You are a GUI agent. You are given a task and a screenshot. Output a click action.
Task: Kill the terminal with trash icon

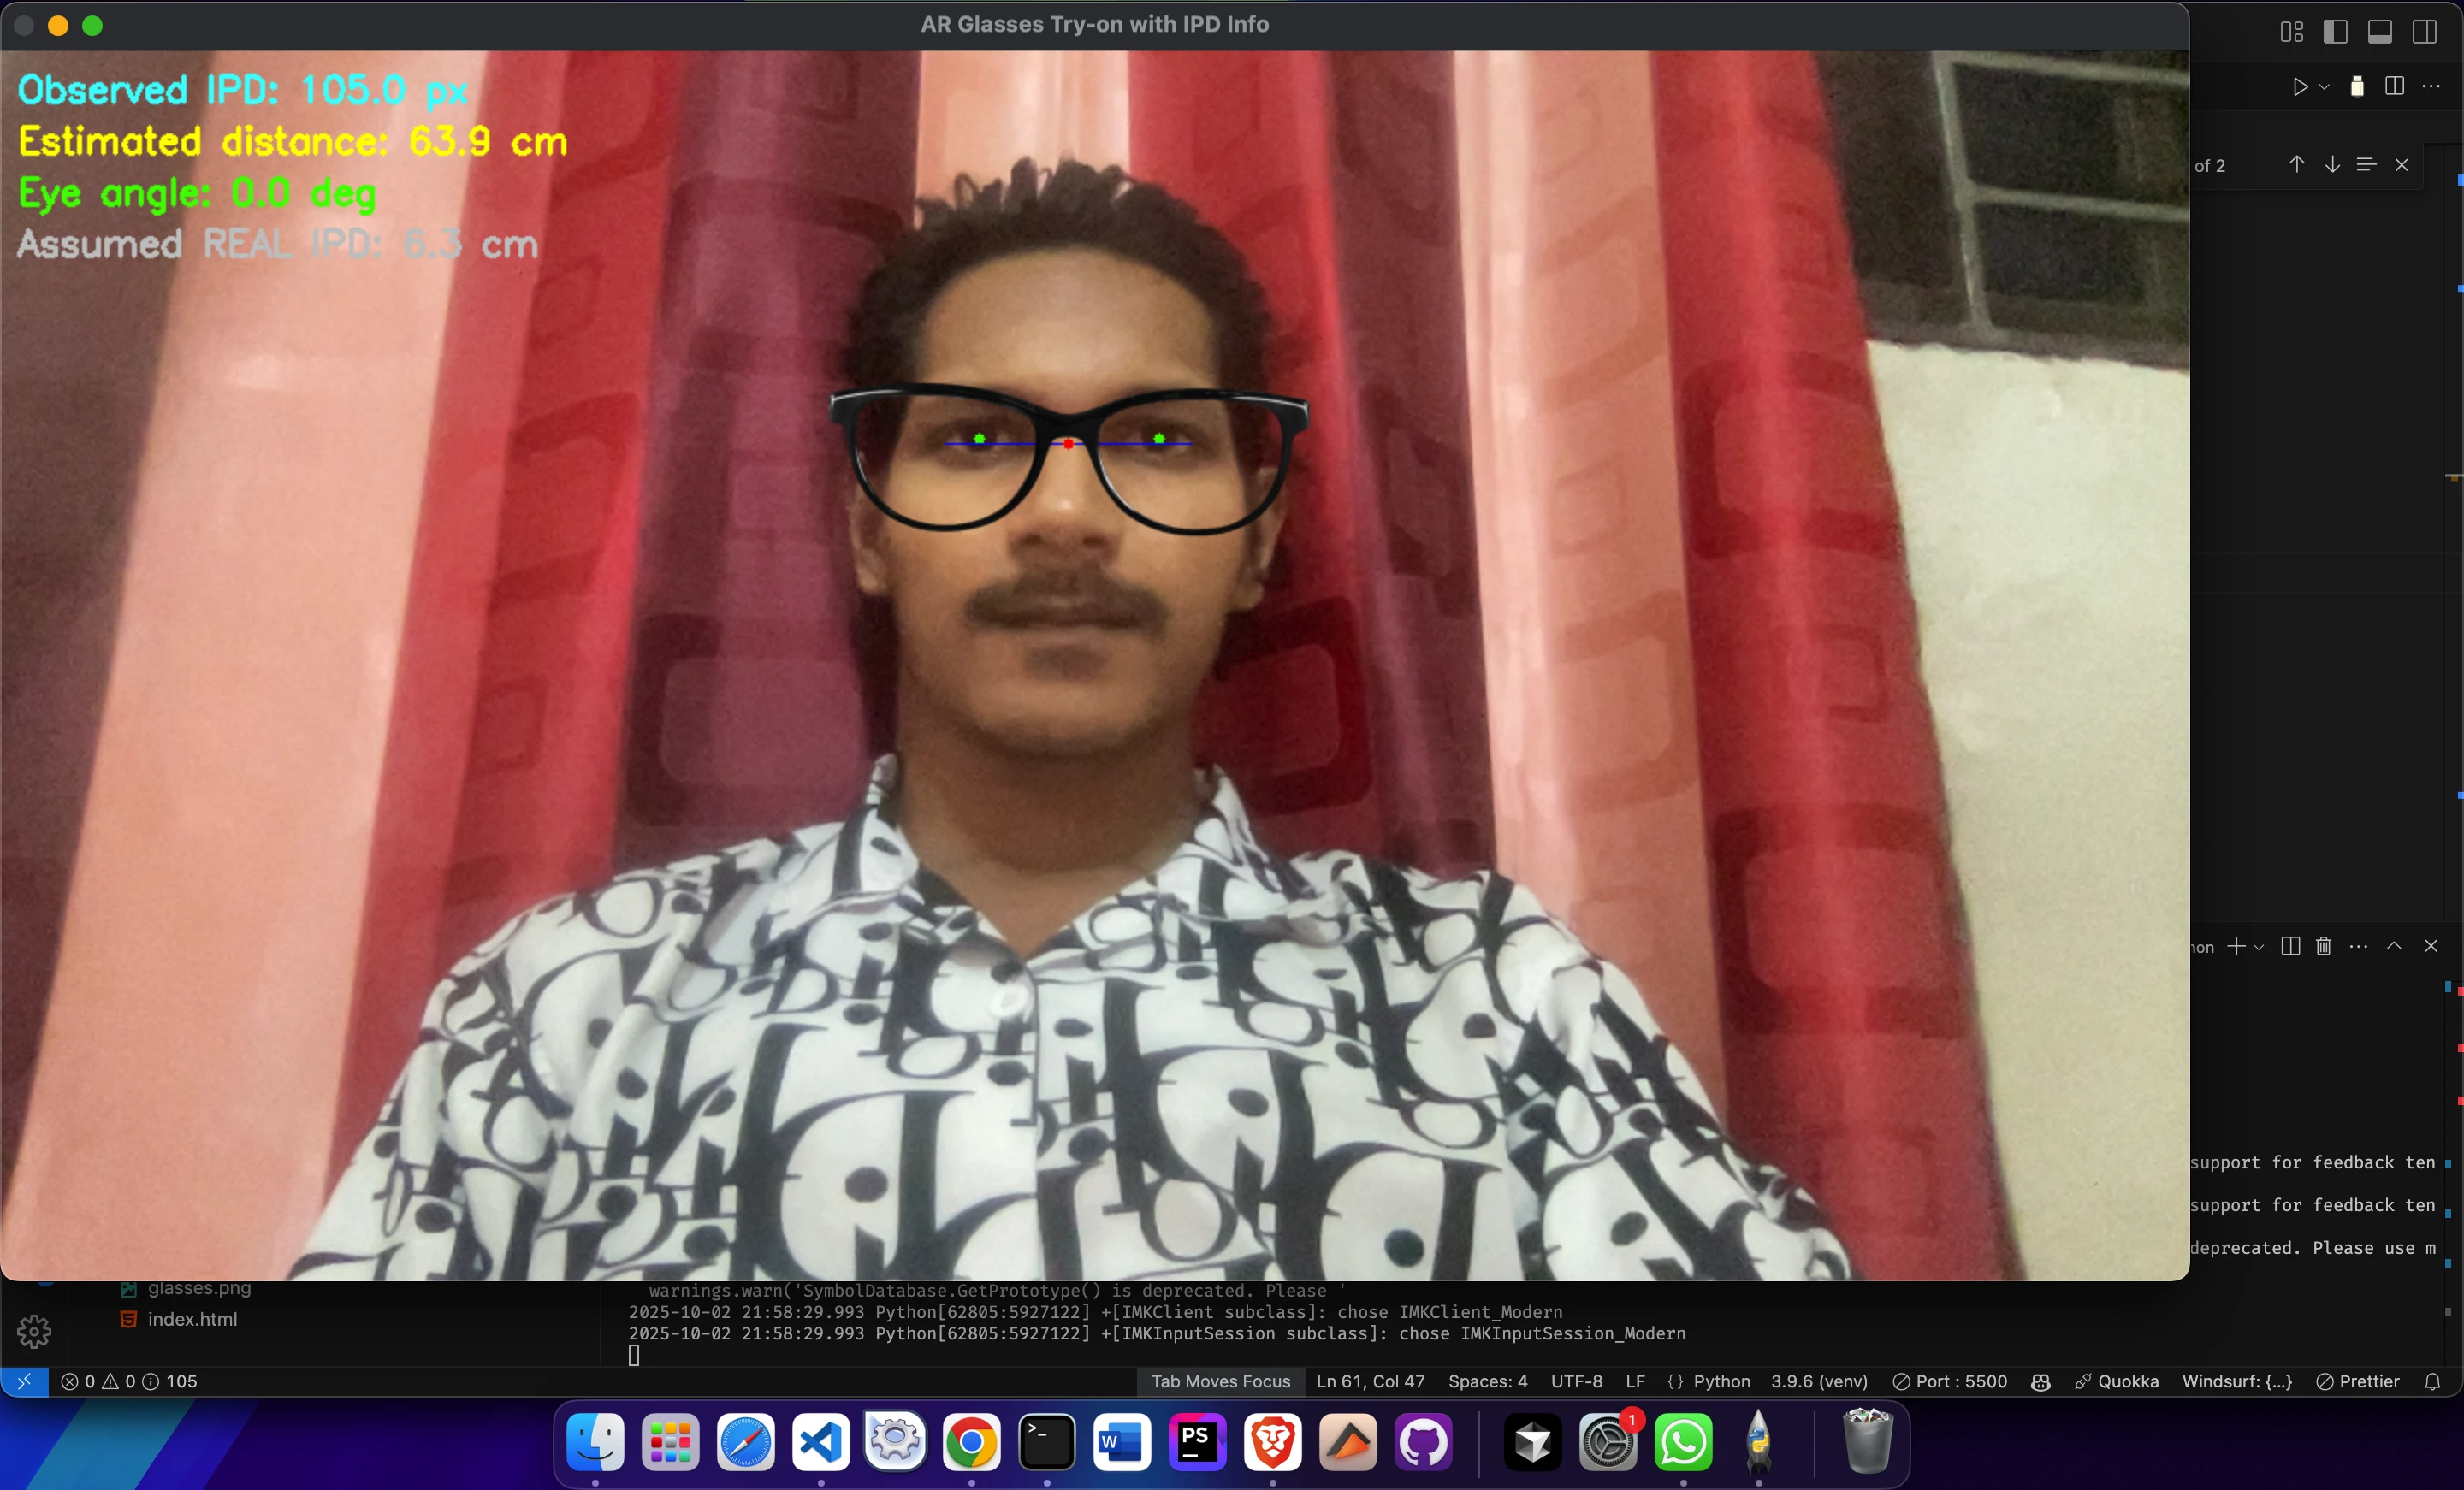point(2323,946)
